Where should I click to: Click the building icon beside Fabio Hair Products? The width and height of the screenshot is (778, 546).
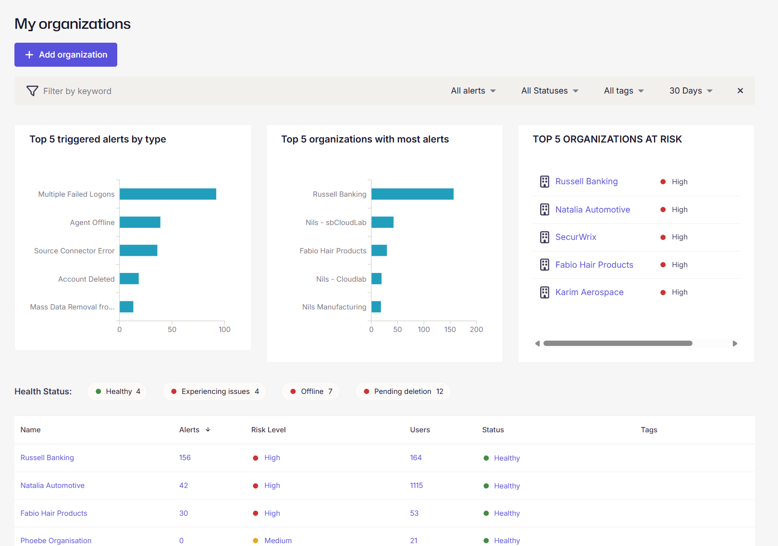click(x=544, y=265)
